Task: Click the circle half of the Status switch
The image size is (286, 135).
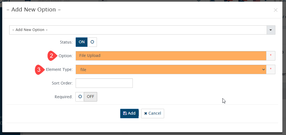Action: 92,42
